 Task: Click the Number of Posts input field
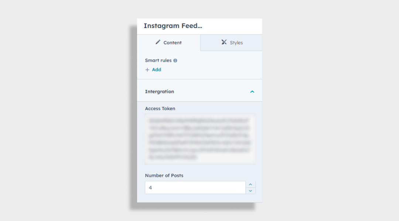[x=195, y=187]
